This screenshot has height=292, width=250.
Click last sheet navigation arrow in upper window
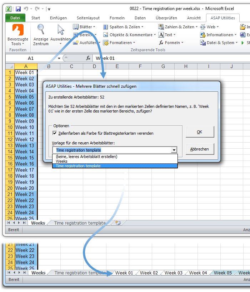[x=24, y=223]
